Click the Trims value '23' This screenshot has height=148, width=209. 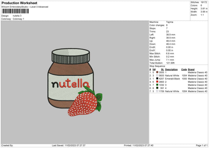168,31
